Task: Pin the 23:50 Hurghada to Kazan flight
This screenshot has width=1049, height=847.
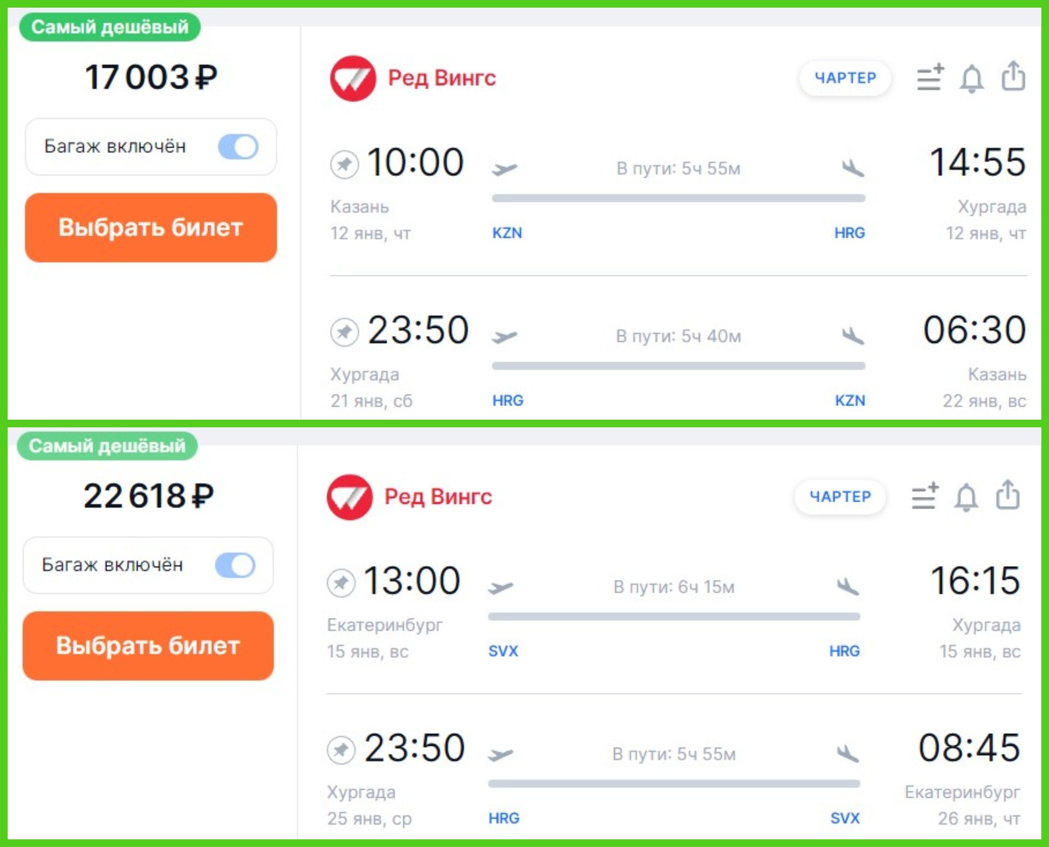Action: [344, 332]
